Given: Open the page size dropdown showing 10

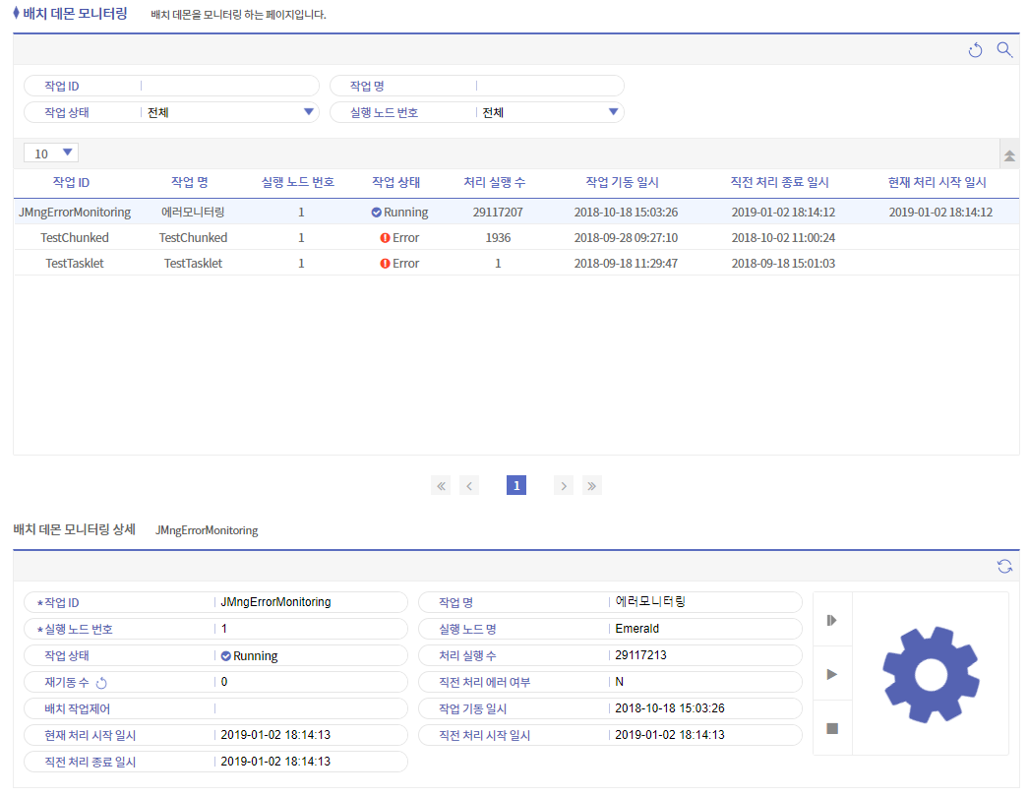Looking at the screenshot, I should [x=51, y=153].
